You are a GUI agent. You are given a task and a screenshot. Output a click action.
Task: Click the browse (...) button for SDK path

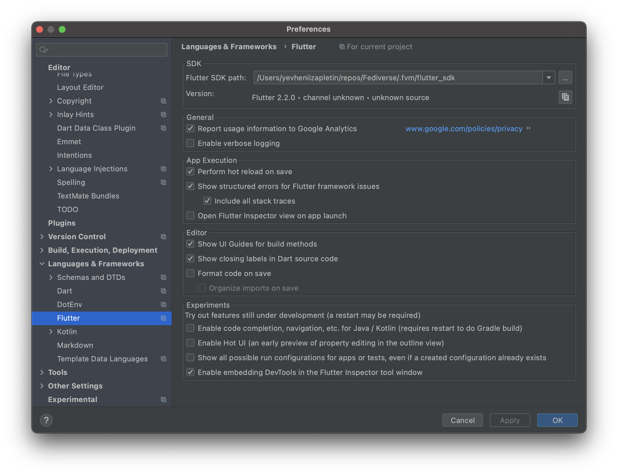tap(565, 78)
